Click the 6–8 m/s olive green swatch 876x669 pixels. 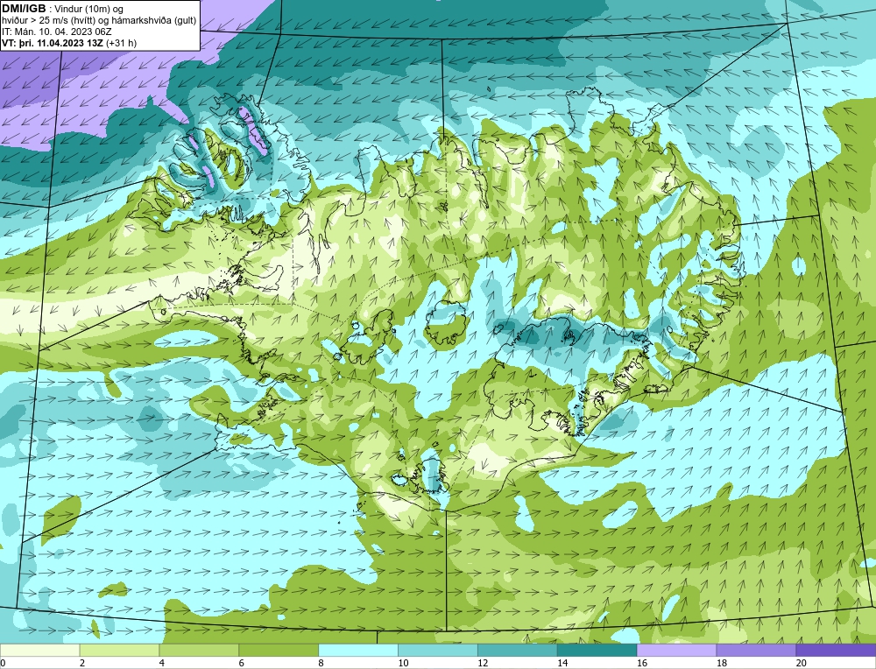[x=279, y=650]
